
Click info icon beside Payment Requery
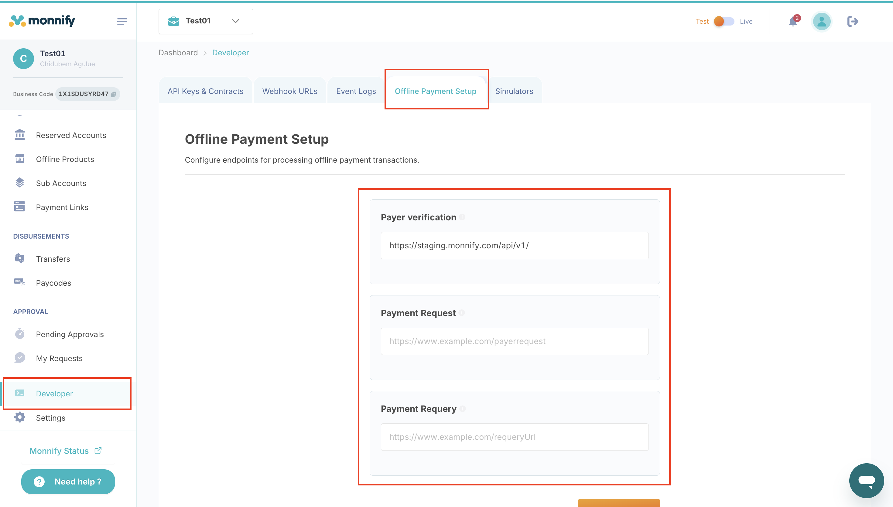click(463, 409)
